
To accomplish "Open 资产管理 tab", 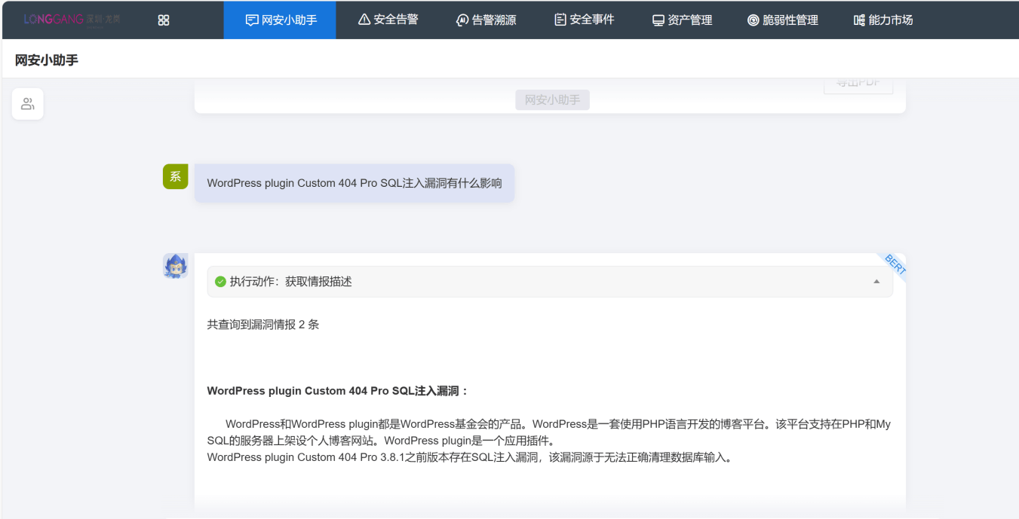I will (x=683, y=20).
